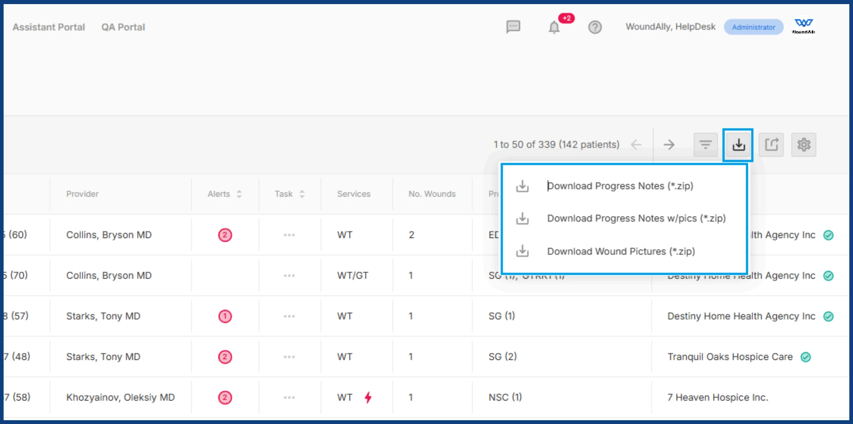The height and width of the screenshot is (424, 853).
Task: Go to next page arrow
Action: [669, 145]
